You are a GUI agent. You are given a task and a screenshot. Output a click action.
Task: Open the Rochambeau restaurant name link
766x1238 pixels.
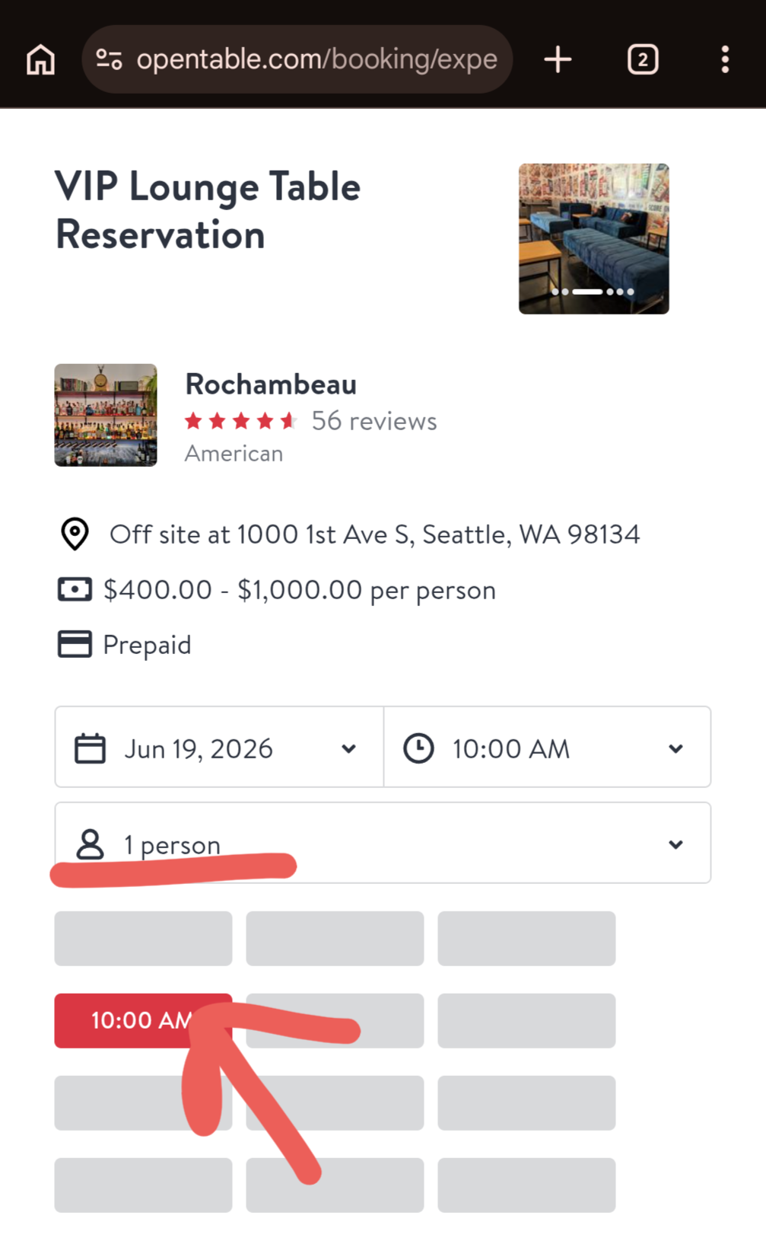pyautogui.click(x=271, y=384)
